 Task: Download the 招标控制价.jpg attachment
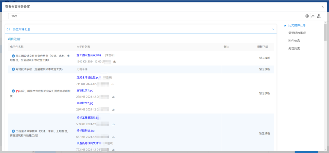(113, 137)
